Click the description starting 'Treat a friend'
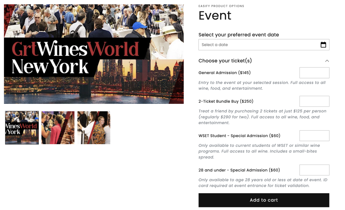This screenshot has height=210, width=345. tap(262, 117)
